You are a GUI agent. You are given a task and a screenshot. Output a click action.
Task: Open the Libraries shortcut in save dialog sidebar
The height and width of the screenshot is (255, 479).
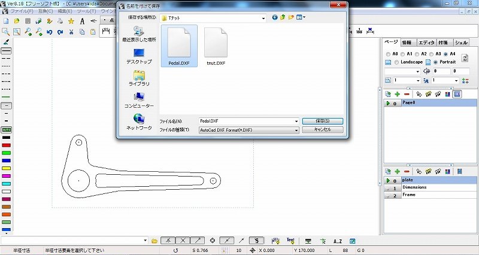[x=139, y=77]
